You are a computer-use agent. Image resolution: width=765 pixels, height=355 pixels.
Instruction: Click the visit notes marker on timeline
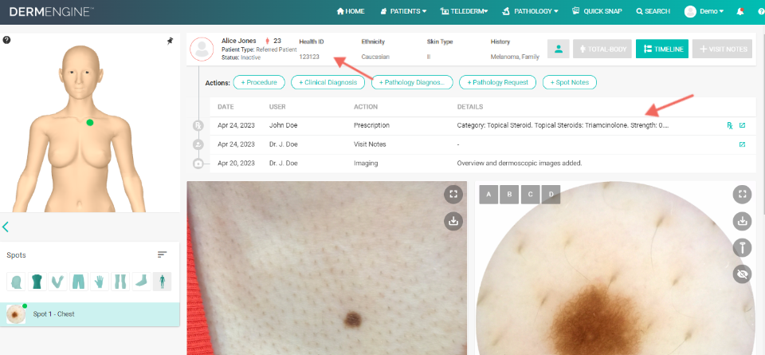click(x=198, y=144)
